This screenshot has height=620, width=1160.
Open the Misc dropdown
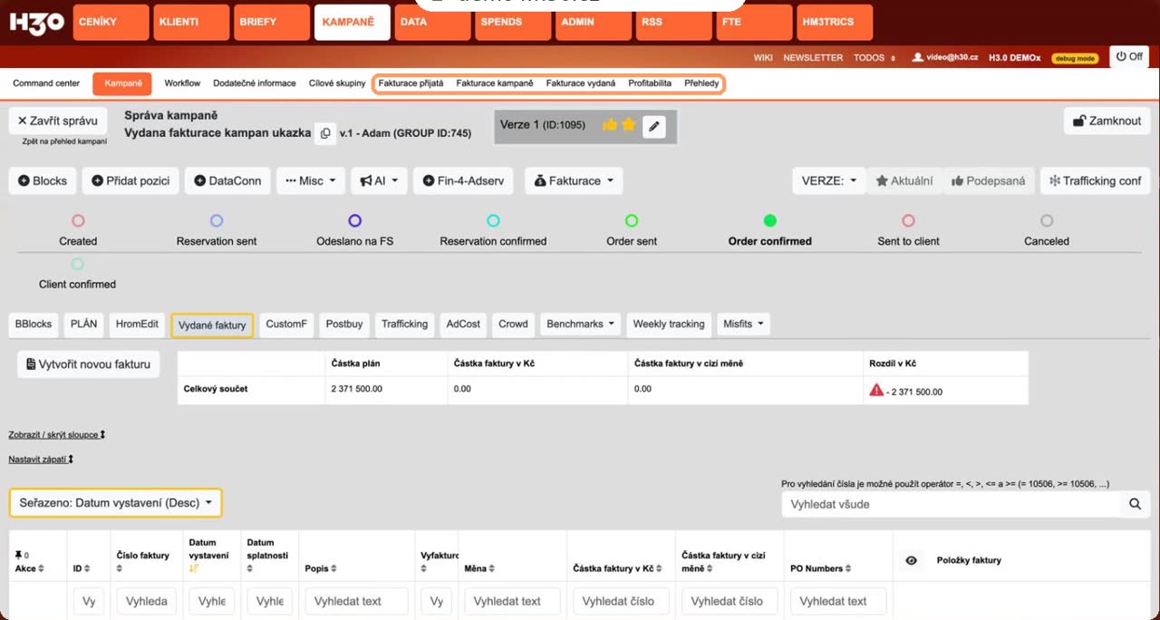311,180
